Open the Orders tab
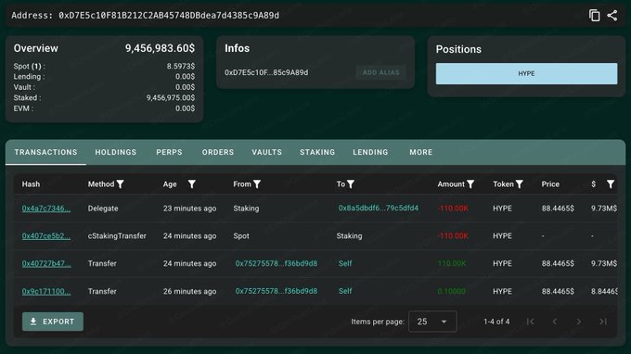Viewport: 631px width, 354px height. pyautogui.click(x=218, y=152)
